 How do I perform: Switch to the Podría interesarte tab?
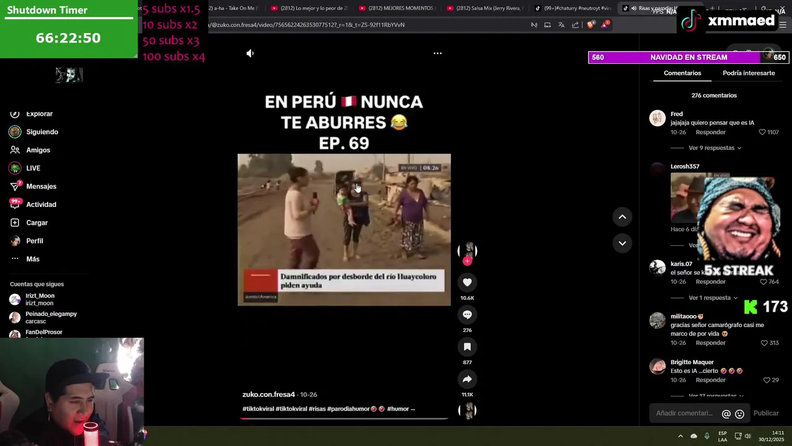coord(749,73)
